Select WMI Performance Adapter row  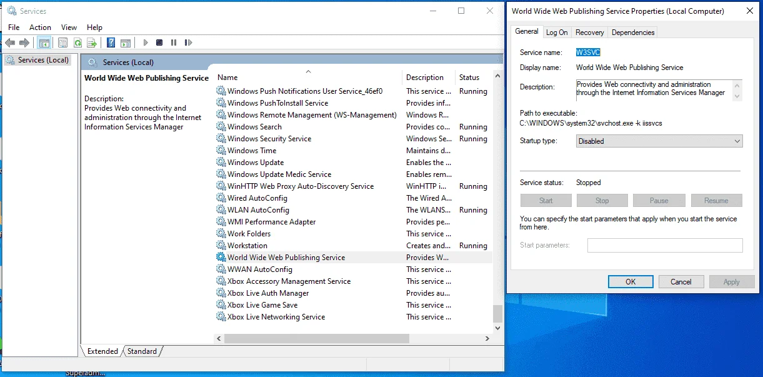[354, 222]
